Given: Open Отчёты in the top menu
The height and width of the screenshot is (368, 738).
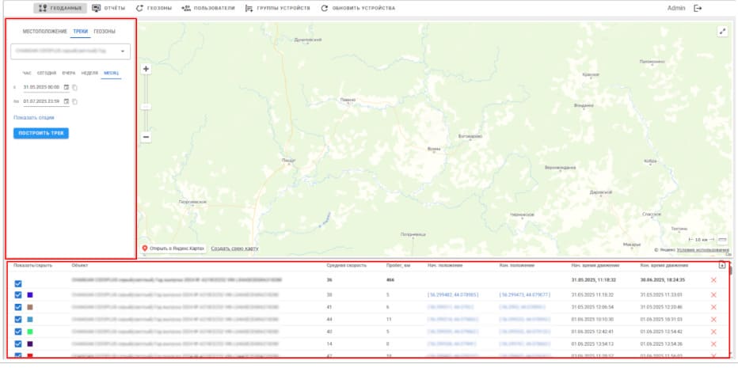Looking at the screenshot, I should pyautogui.click(x=108, y=8).
